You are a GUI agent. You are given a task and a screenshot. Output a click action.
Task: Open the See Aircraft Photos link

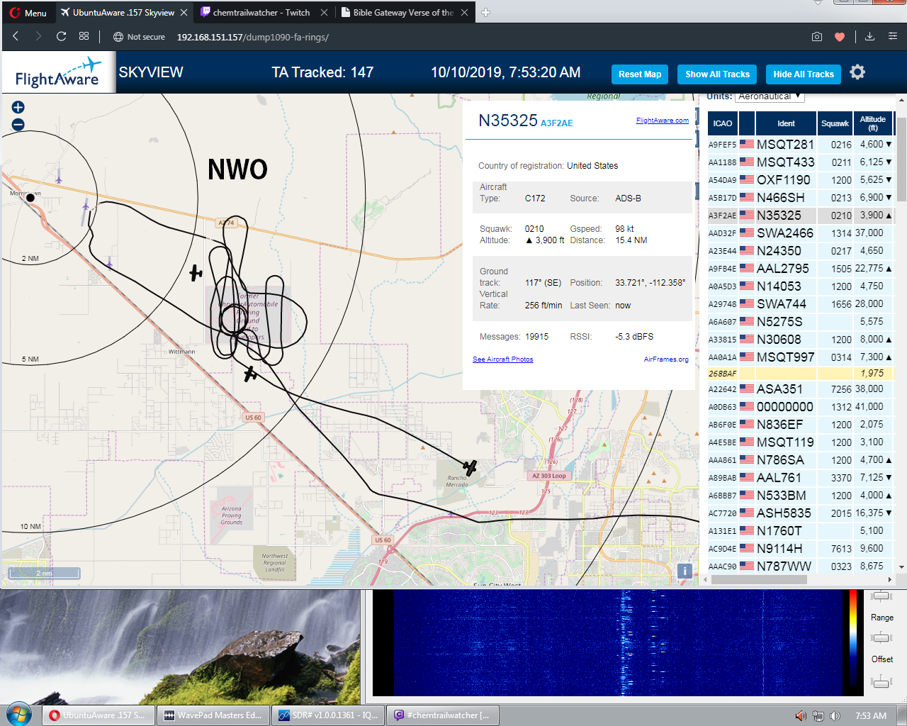tap(503, 359)
